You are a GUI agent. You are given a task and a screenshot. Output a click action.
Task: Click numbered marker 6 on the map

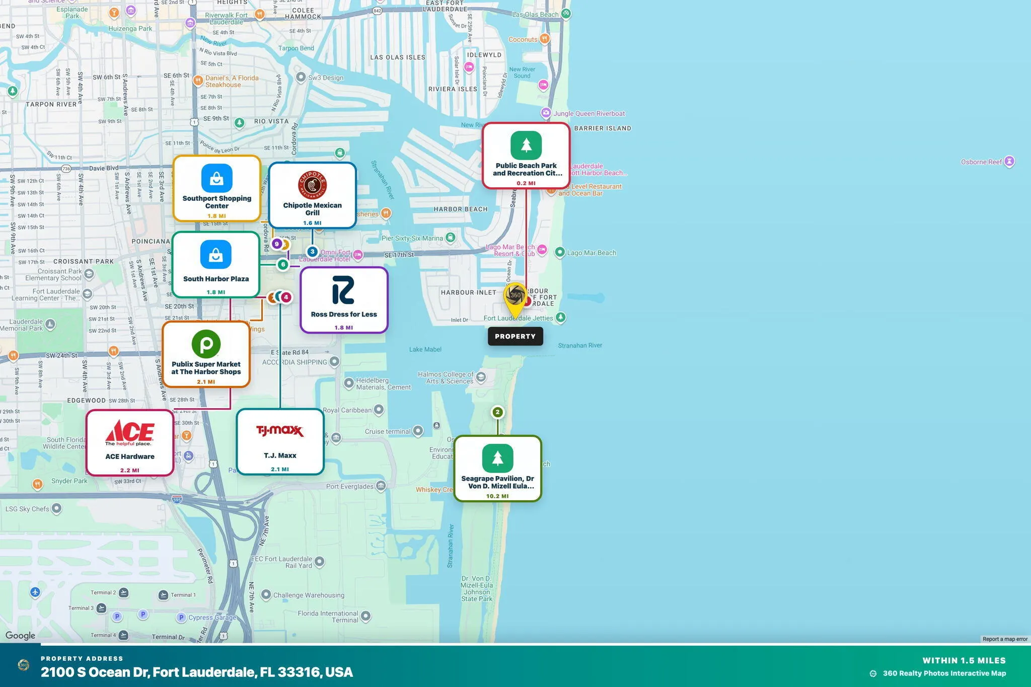[283, 264]
